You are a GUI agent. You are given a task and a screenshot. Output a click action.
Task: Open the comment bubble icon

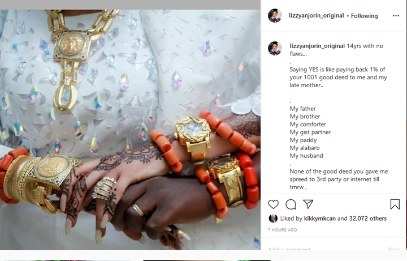pyautogui.click(x=291, y=204)
